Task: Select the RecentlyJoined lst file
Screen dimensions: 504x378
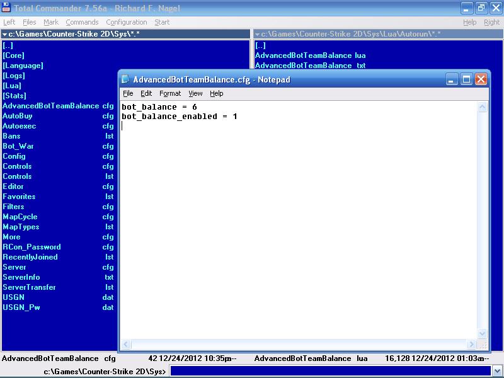Action: point(58,257)
